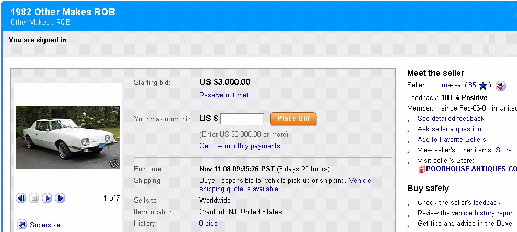Click the Supersize arrow icon
This screenshot has height=232, width=517.
pyautogui.click(x=22, y=225)
